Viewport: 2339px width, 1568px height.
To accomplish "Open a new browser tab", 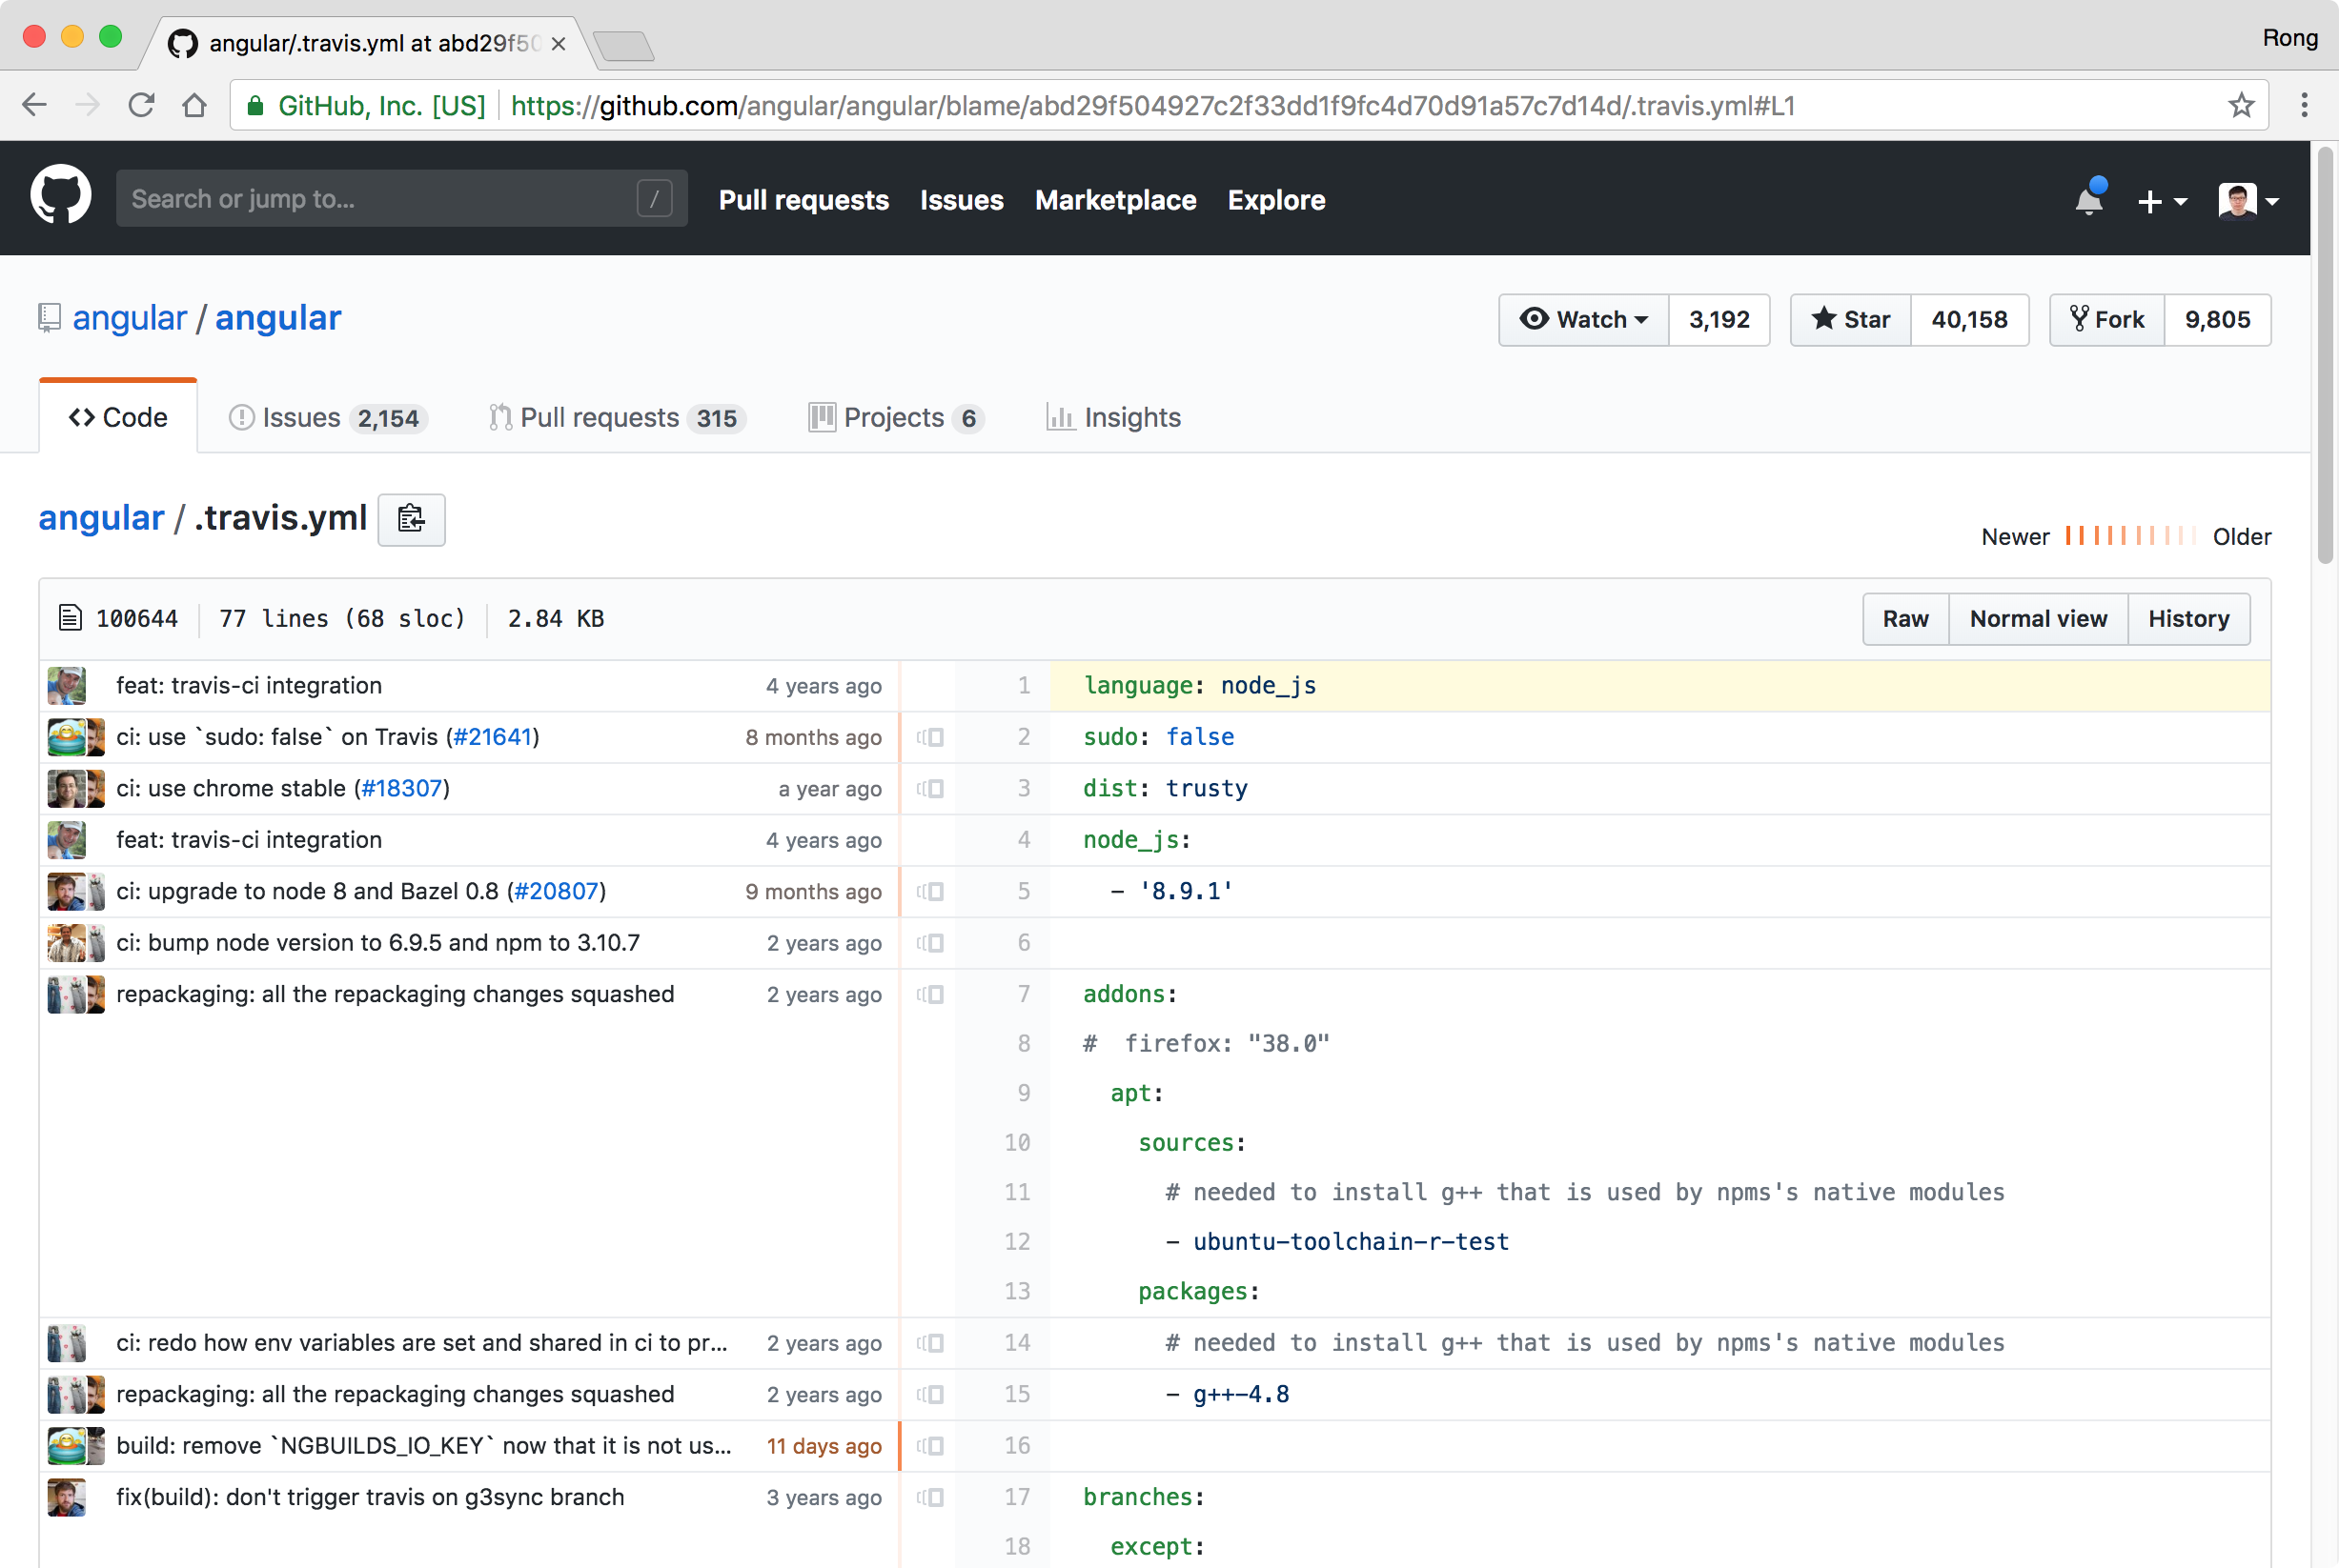I will (623, 45).
